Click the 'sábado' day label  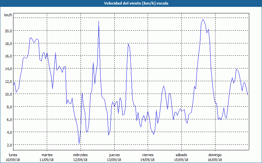pos(181,155)
